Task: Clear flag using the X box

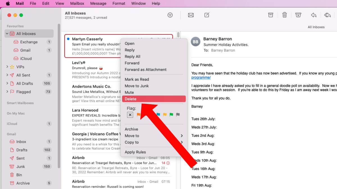Action: 130,115
